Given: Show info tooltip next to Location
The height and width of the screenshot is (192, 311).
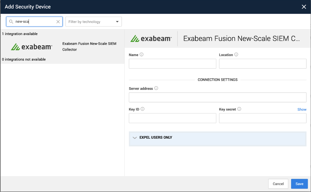Looking at the screenshot, I should [x=236, y=55].
